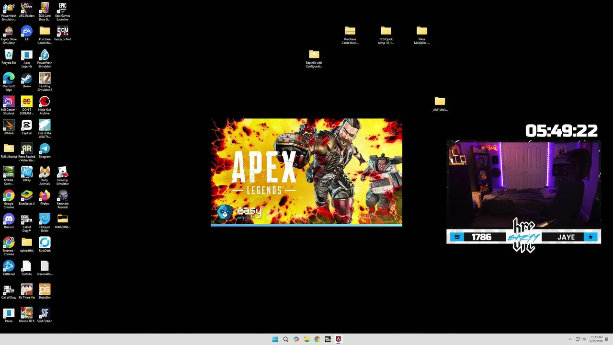The width and height of the screenshot is (613, 345).
Task: Click the Google Chrome desktop icon
Action: [x=9, y=200]
